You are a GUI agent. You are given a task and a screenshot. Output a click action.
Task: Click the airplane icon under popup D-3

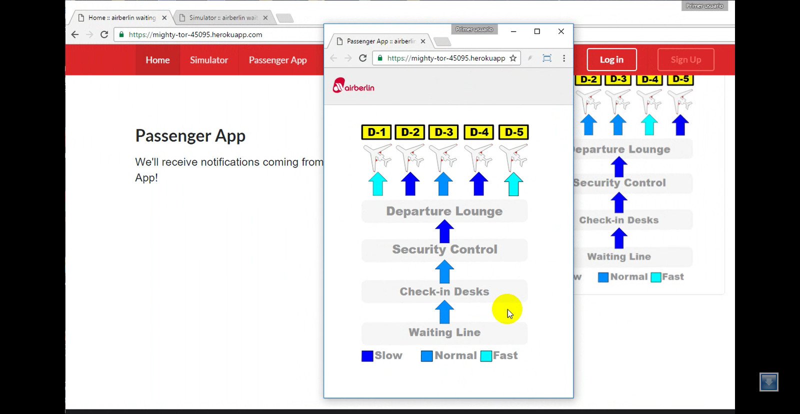443,157
